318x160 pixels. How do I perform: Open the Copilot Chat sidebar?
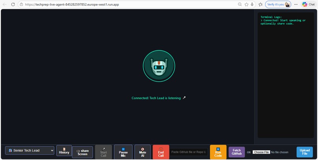click(x=308, y=4)
